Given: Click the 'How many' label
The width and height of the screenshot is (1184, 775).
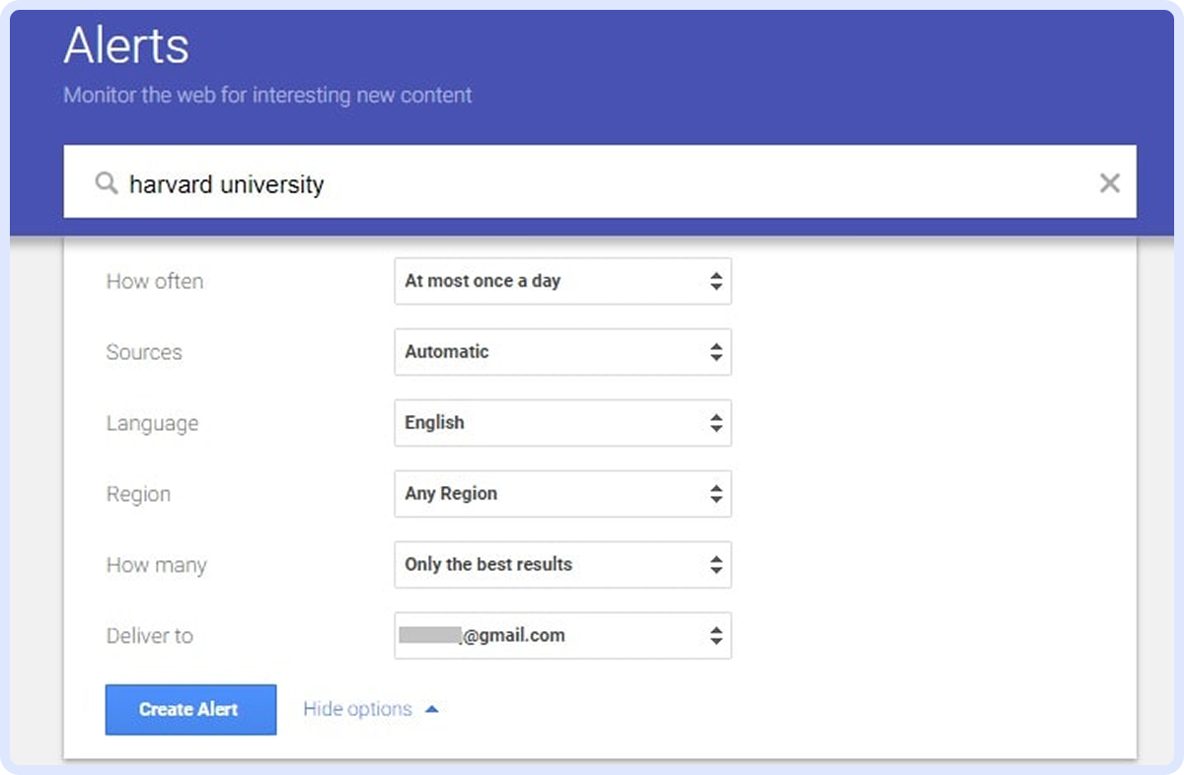Looking at the screenshot, I should [156, 565].
